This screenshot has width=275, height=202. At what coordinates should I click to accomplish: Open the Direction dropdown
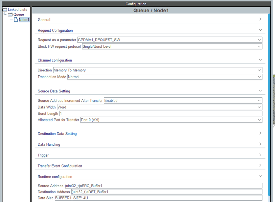(158, 70)
